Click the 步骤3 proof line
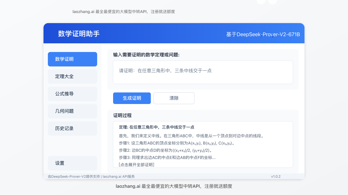The width and height of the screenshot is (348, 195). click(x=167, y=157)
